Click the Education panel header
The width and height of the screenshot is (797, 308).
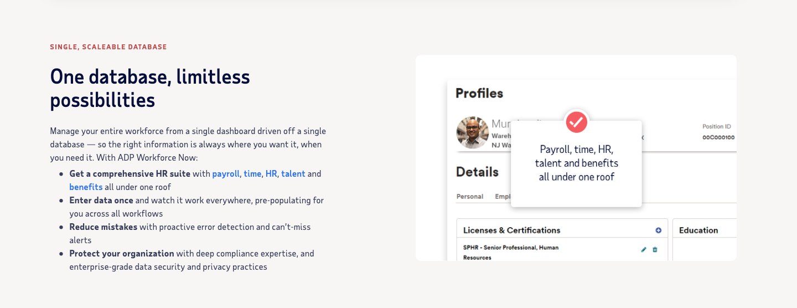698,230
